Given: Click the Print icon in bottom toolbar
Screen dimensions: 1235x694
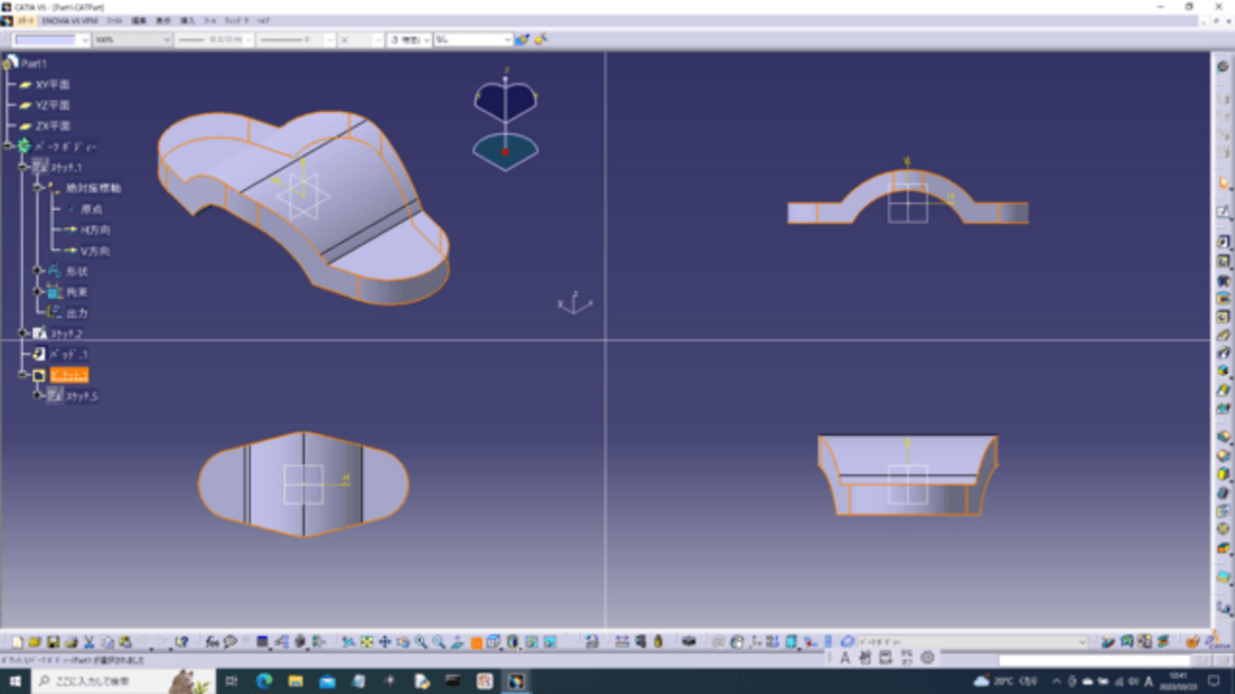Looking at the screenshot, I should (x=70, y=643).
